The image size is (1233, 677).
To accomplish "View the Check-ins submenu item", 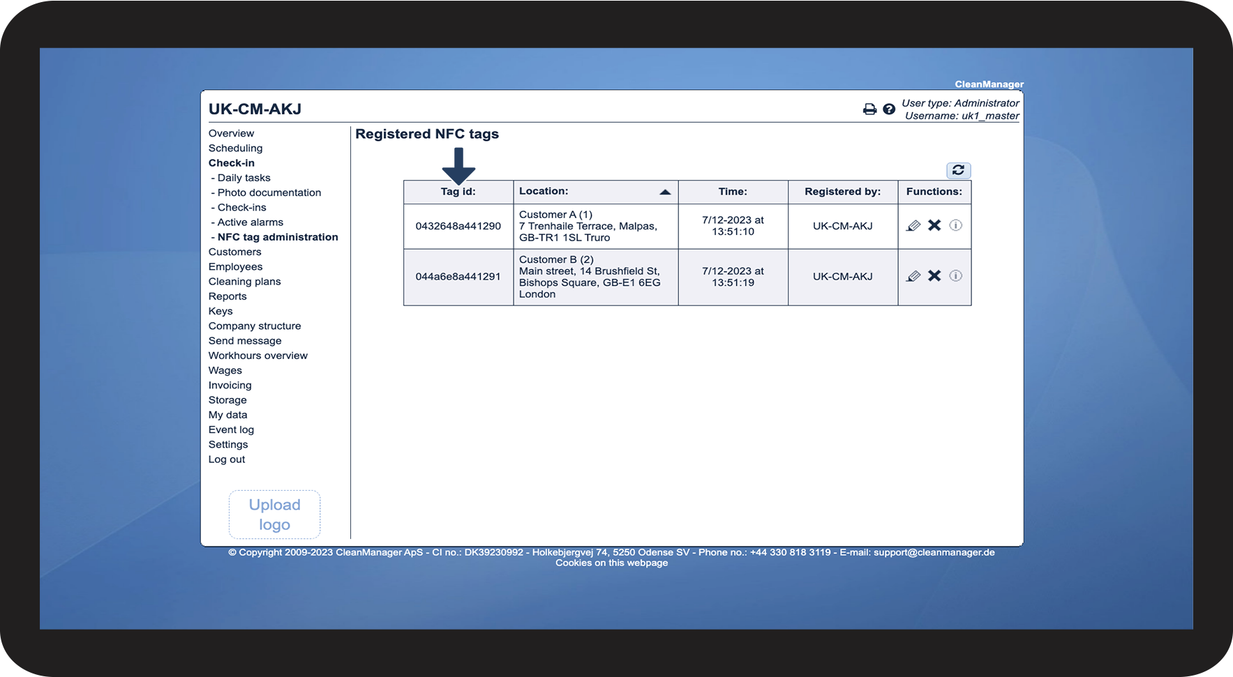I will [x=241, y=207].
